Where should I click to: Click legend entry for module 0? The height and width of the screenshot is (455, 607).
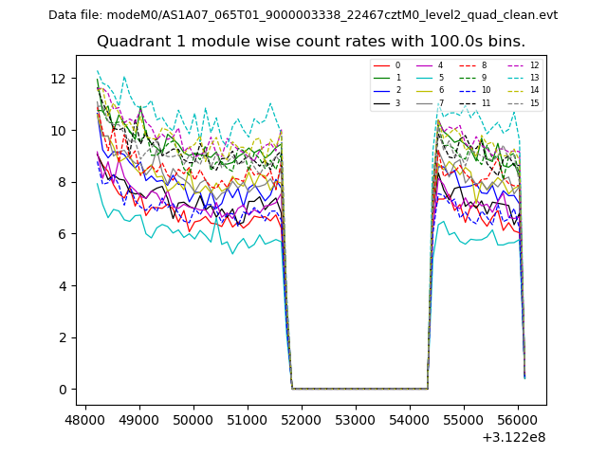coord(389,65)
